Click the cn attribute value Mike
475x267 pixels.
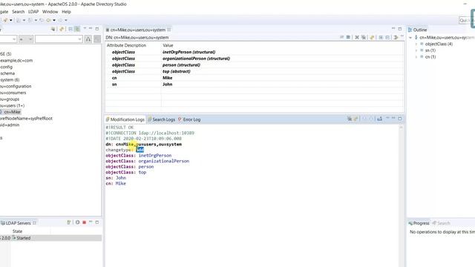pos(167,78)
